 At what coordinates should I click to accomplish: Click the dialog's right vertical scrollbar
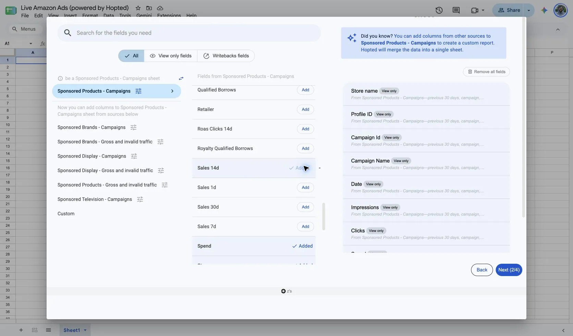click(523, 117)
